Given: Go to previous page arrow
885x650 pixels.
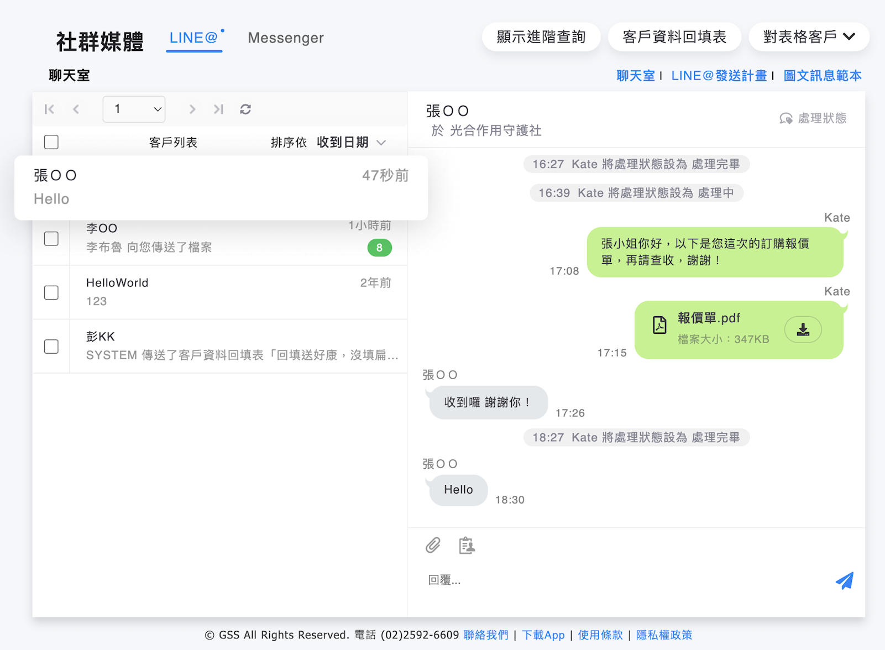Looking at the screenshot, I should (76, 109).
